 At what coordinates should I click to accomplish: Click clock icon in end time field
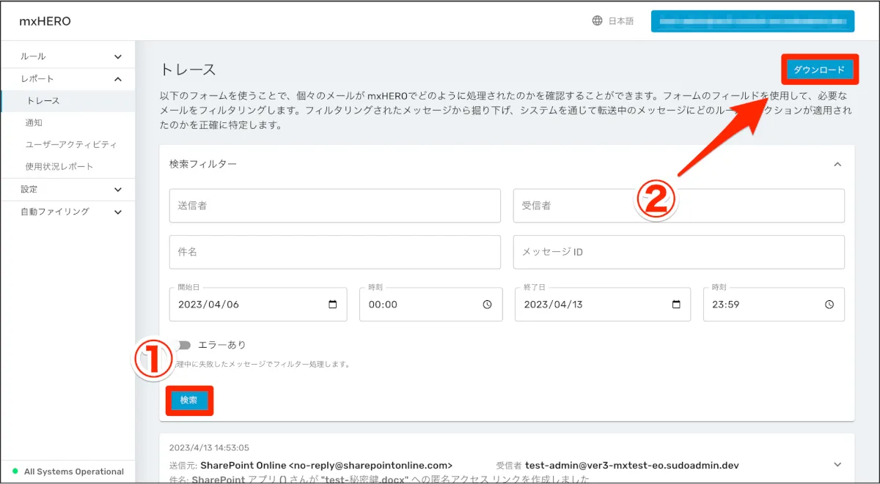829,305
